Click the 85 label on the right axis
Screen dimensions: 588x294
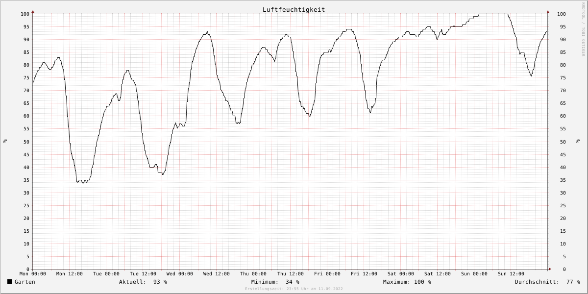[563, 52]
